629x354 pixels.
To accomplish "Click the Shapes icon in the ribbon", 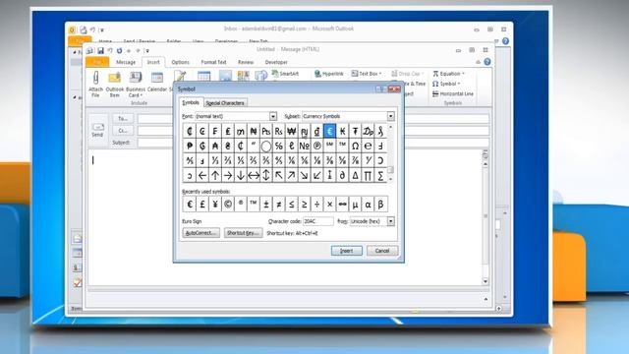I will point(261,76).
